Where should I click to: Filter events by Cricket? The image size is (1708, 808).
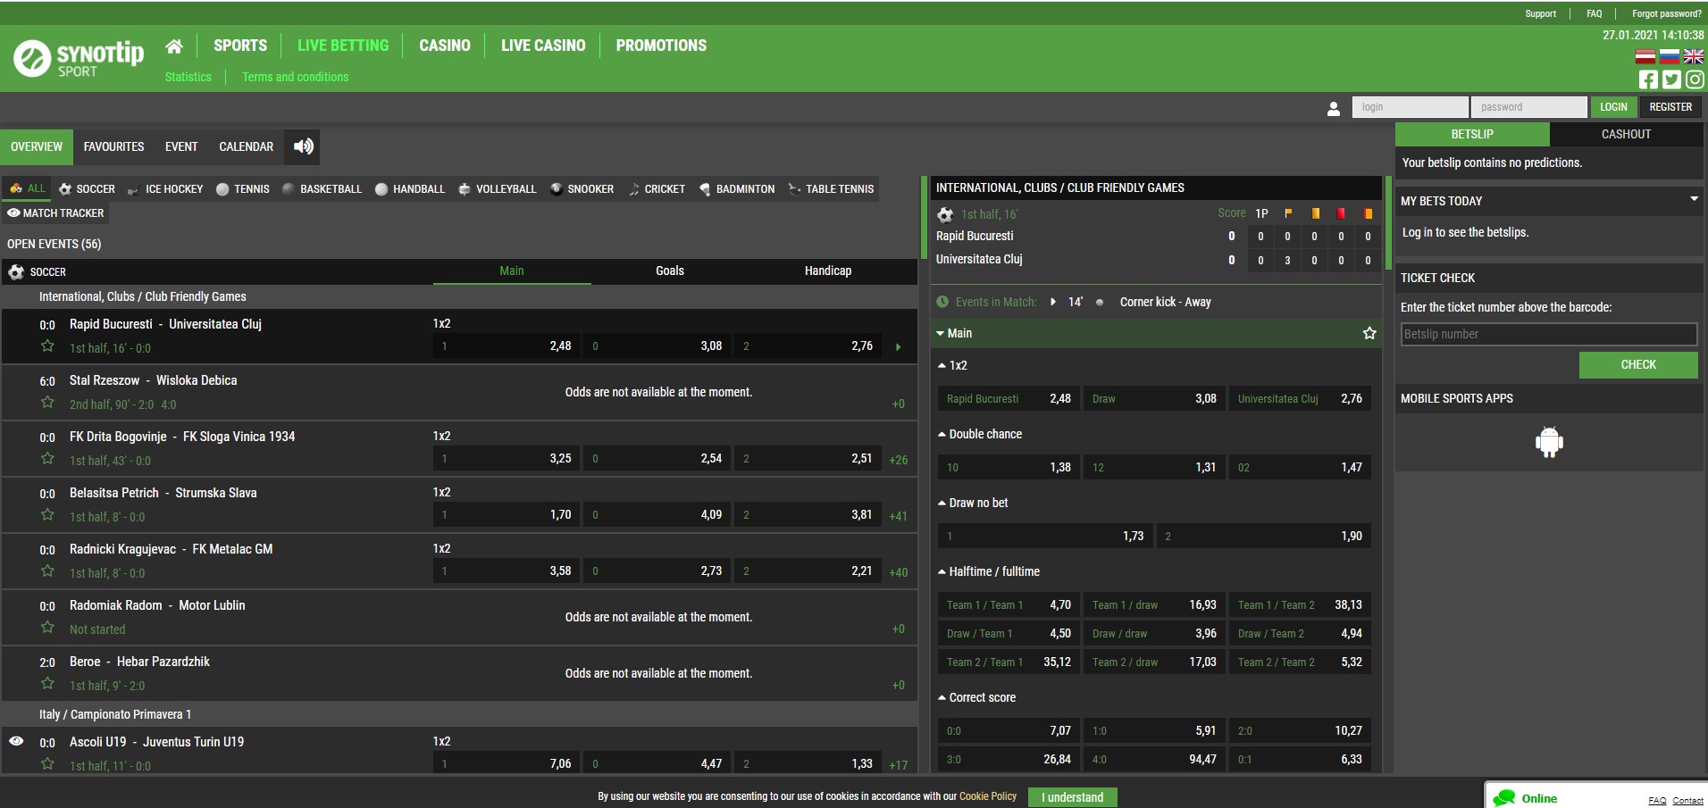pos(657,188)
